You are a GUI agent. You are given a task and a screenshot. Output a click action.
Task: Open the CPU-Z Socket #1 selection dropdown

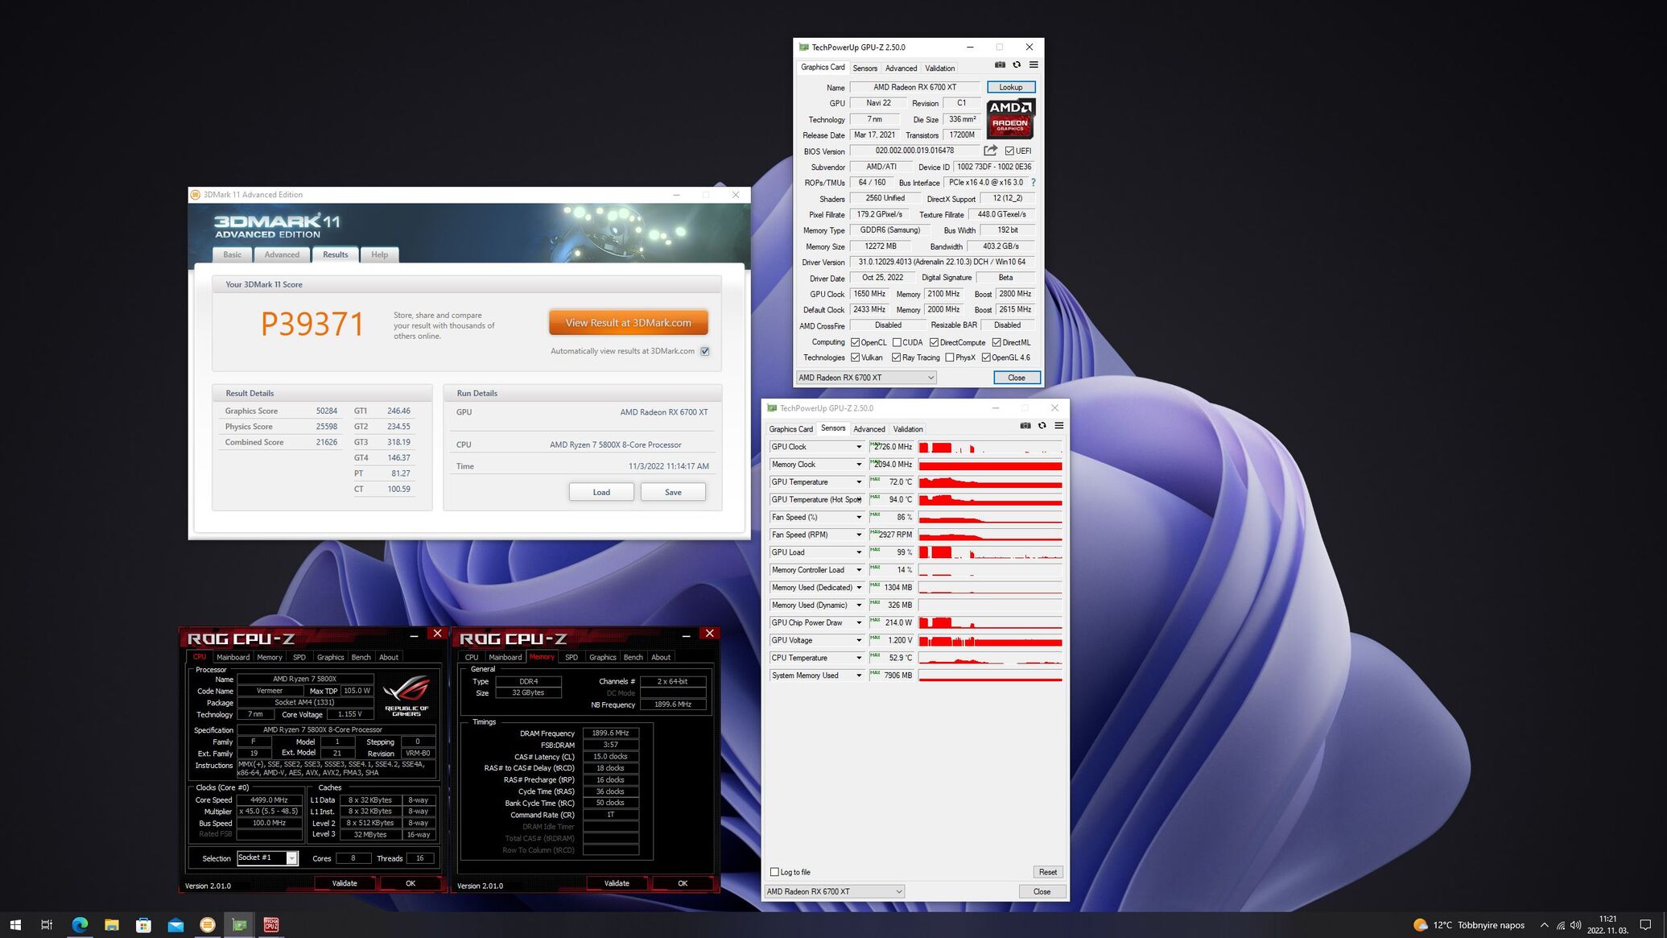(291, 858)
